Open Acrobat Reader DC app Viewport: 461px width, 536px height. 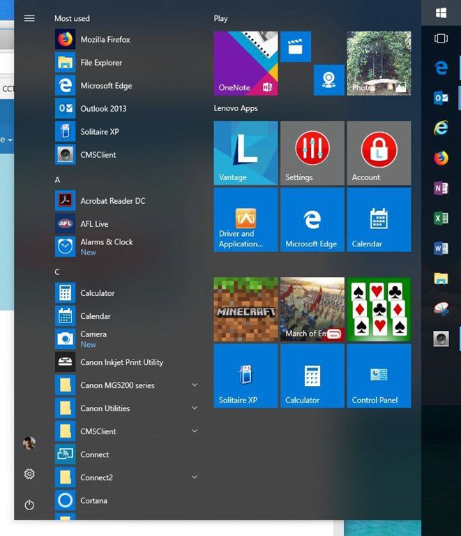pos(112,201)
